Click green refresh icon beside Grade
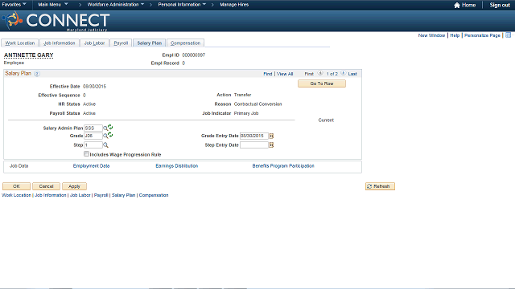The width and height of the screenshot is (515, 289). [110, 135]
